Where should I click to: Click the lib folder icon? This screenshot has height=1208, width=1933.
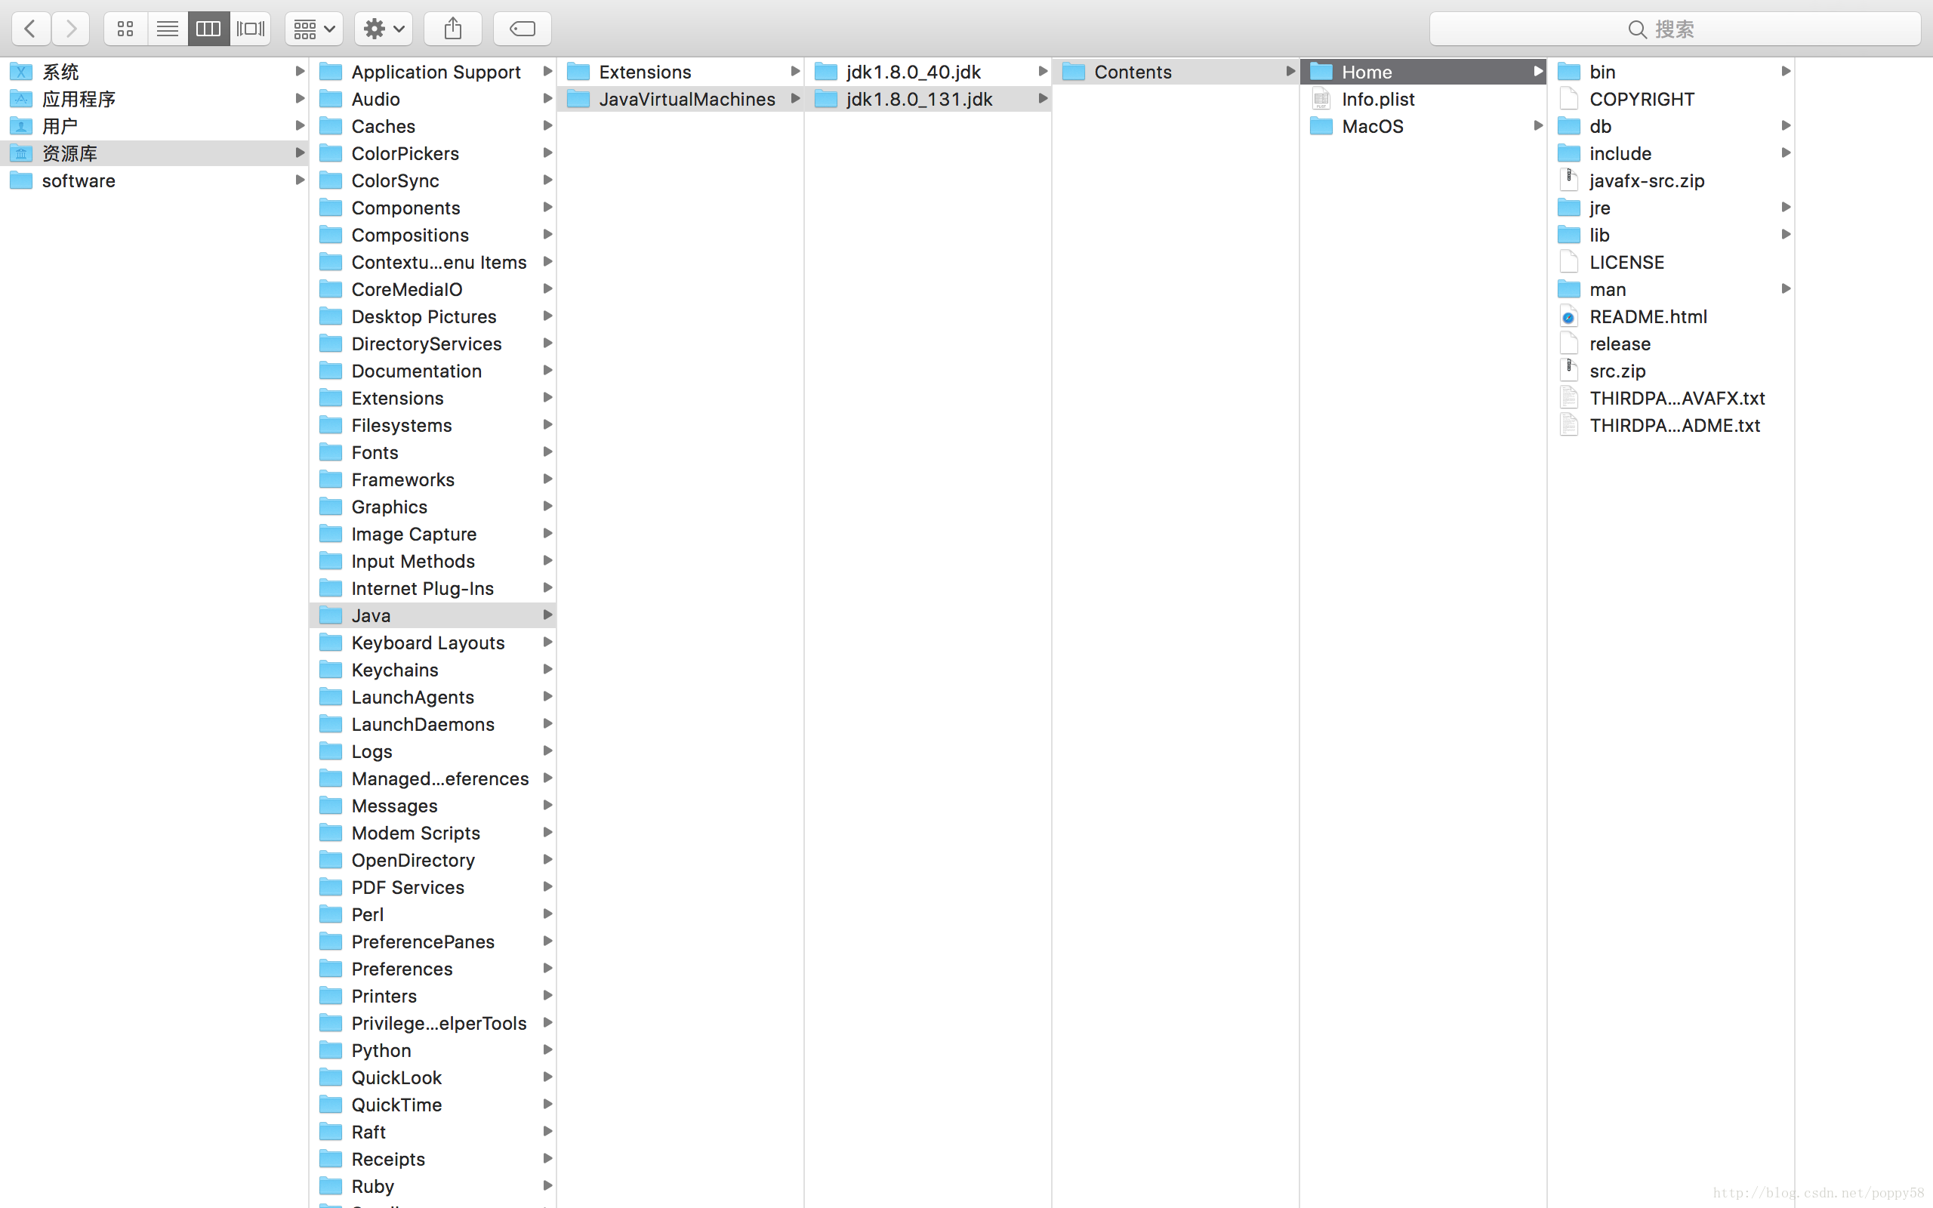(x=1569, y=235)
